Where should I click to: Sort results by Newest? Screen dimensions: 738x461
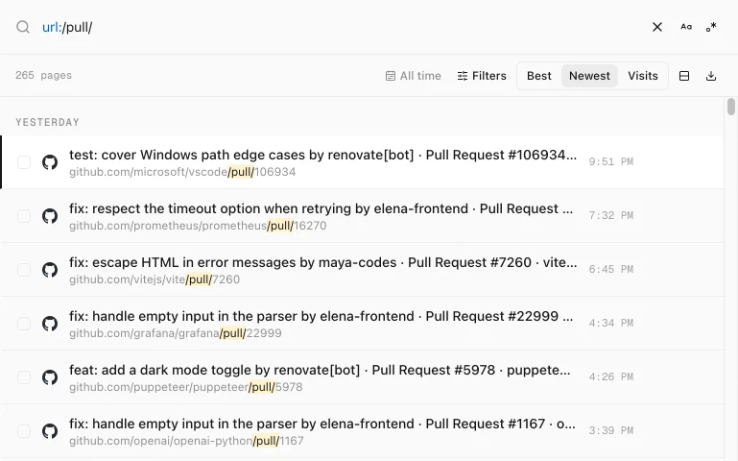[589, 76]
